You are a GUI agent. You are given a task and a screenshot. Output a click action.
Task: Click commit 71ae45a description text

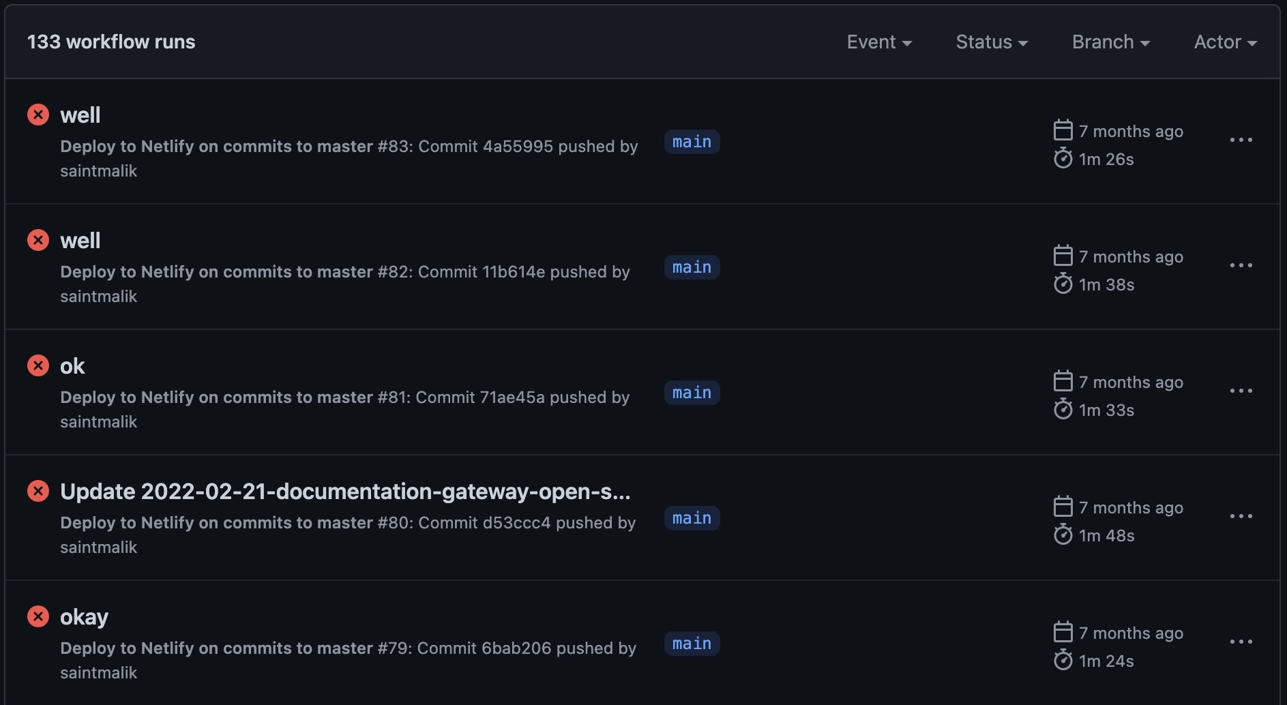tap(344, 409)
